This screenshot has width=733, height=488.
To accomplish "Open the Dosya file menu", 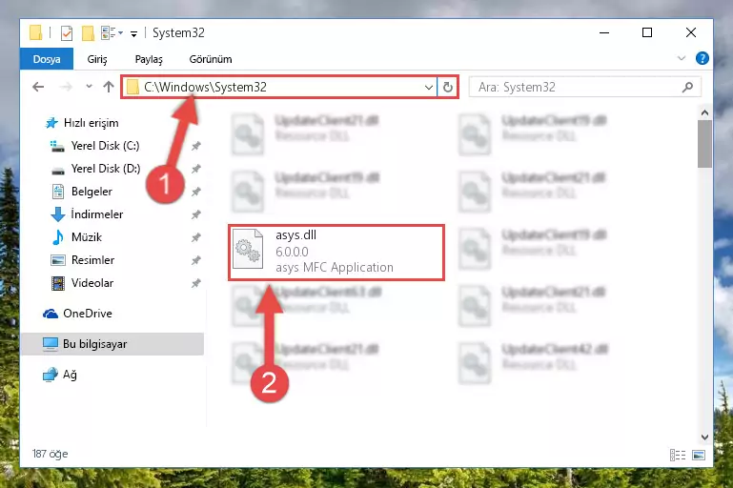I will pyautogui.click(x=47, y=59).
